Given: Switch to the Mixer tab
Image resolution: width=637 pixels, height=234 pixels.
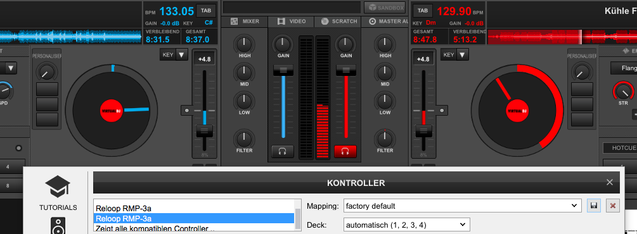Looking at the screenshot, I should pyautogui.click(x=245, y=22).
